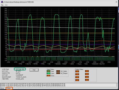Click the green Sync status indicator
Screen dimensions: 119x90
pos(48,73)
